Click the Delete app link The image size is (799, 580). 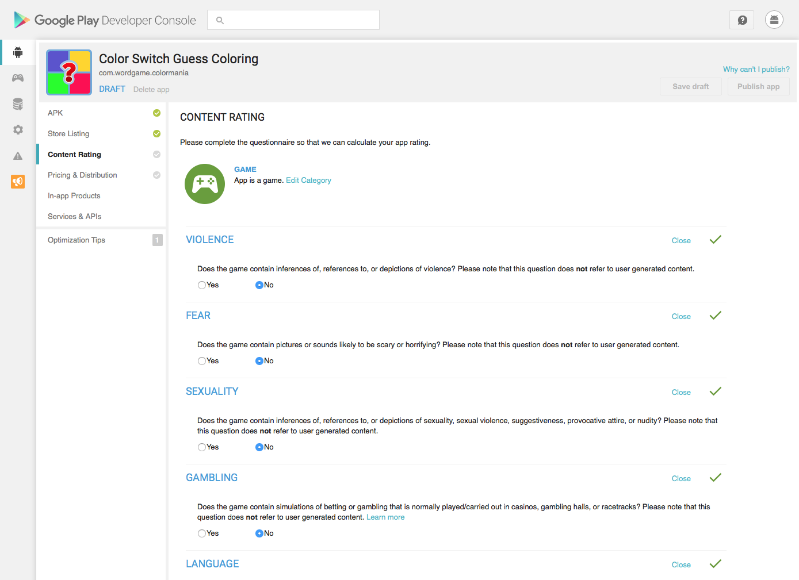click(x=151, y=90)
